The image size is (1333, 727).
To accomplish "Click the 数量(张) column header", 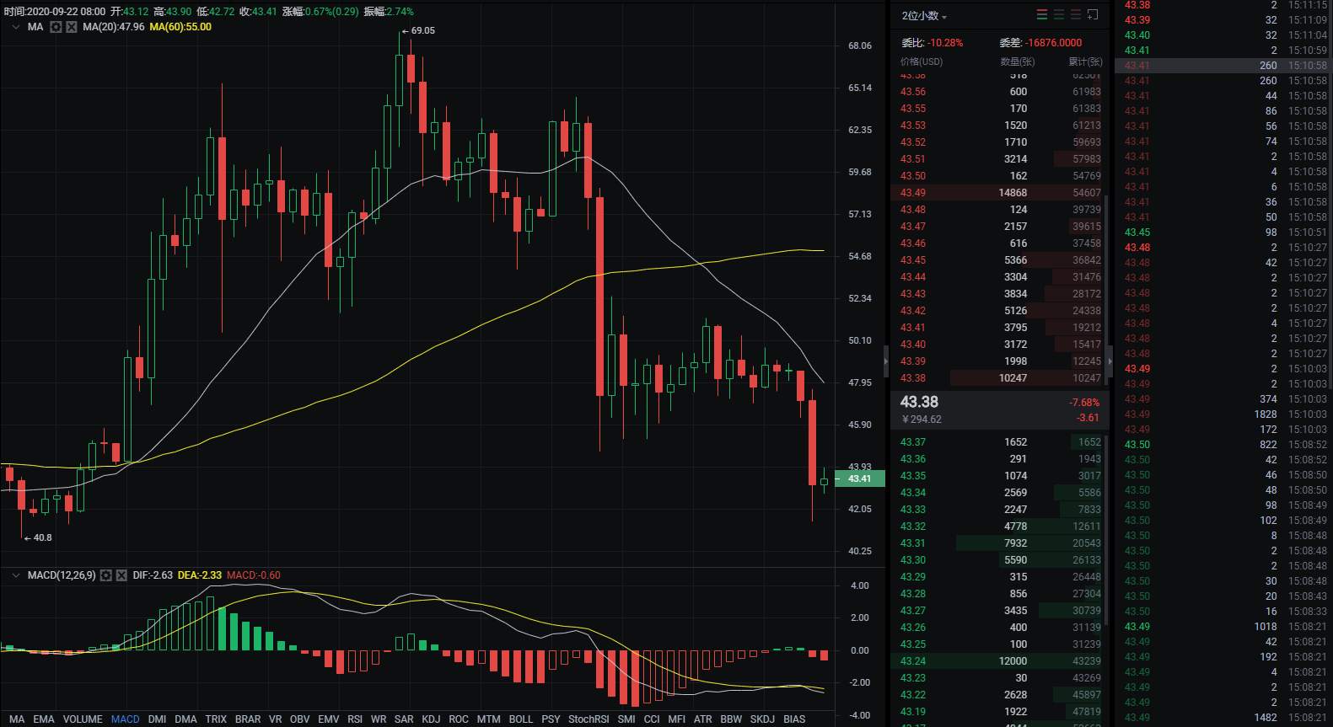I will tap(1018, 61).
